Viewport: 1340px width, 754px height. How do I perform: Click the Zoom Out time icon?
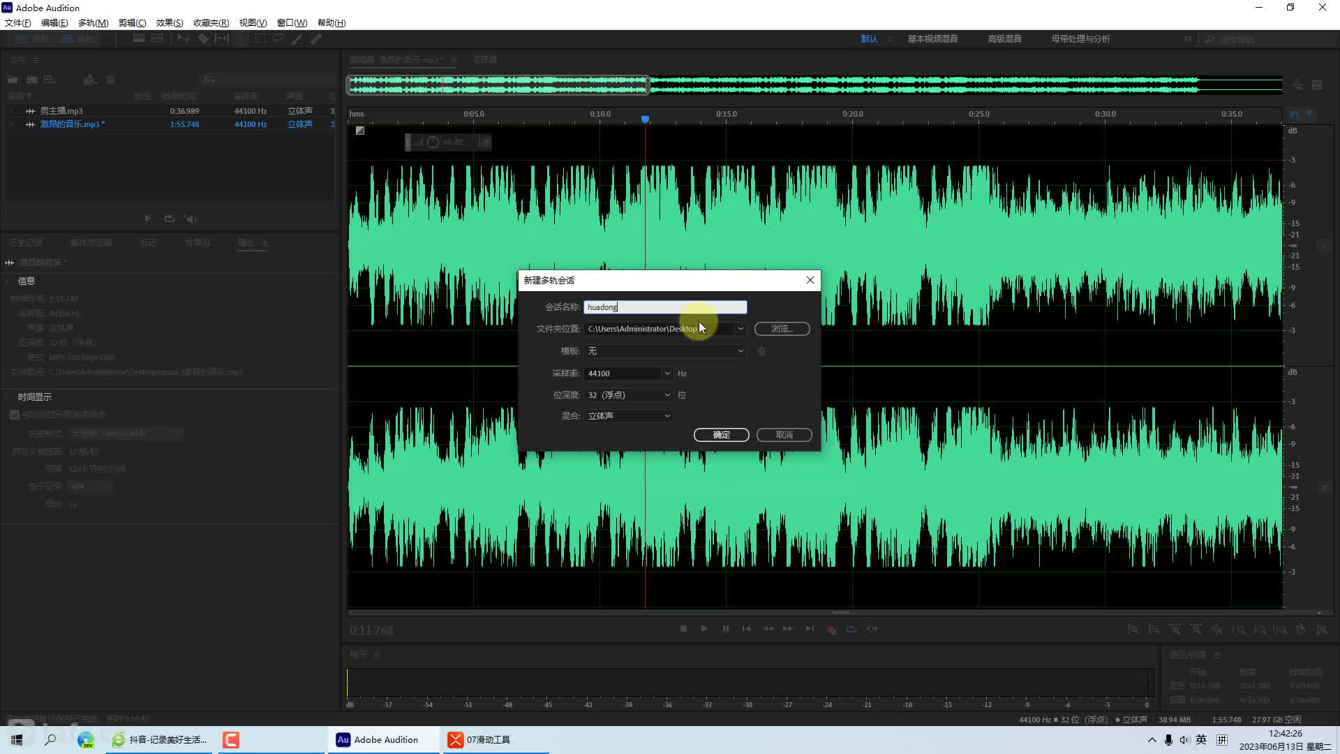coord(1196,630)
